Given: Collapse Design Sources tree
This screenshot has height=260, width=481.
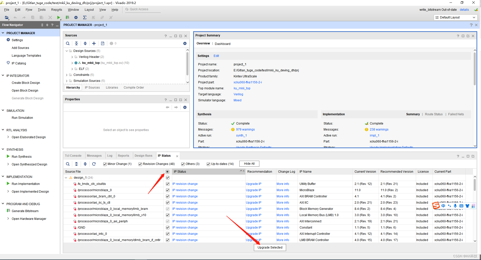Looking at the screenshot, I should tap(67, 51).
